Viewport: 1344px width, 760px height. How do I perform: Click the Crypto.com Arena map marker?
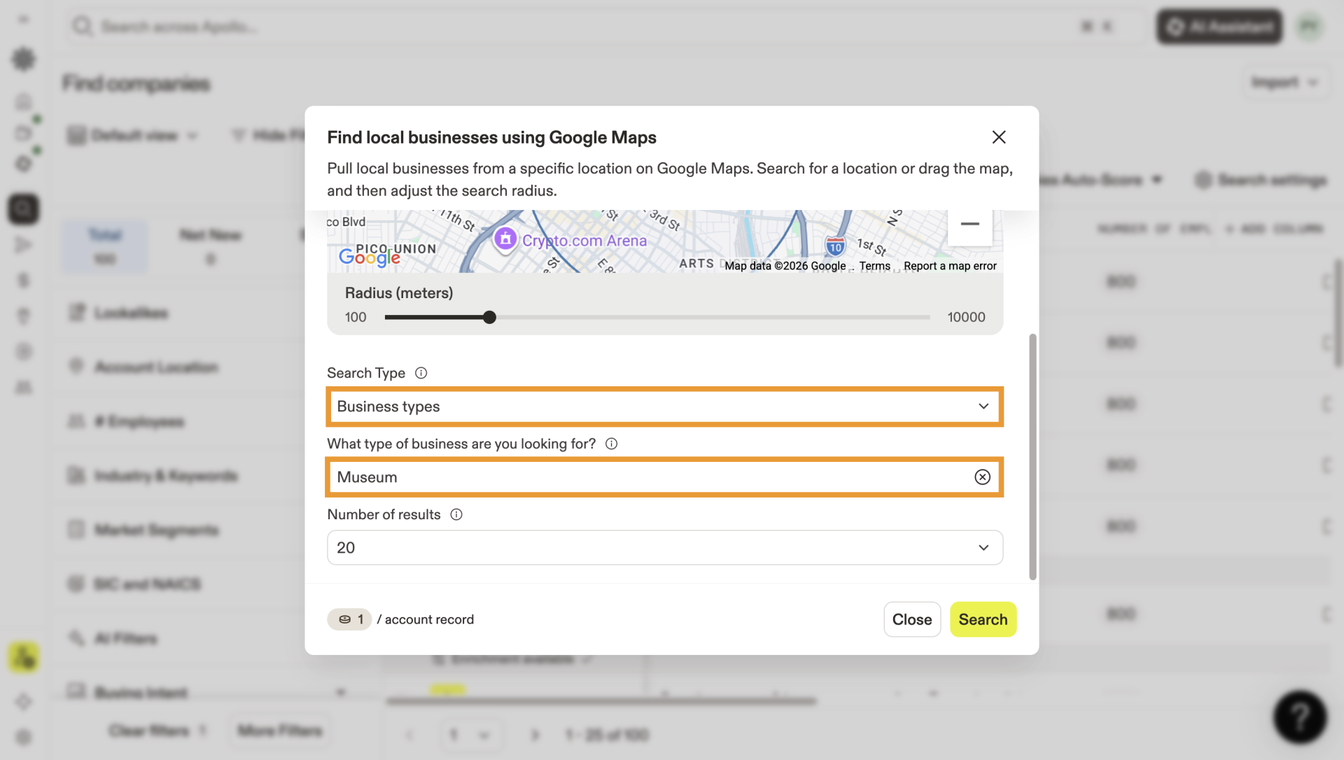(x=505, y=239)
